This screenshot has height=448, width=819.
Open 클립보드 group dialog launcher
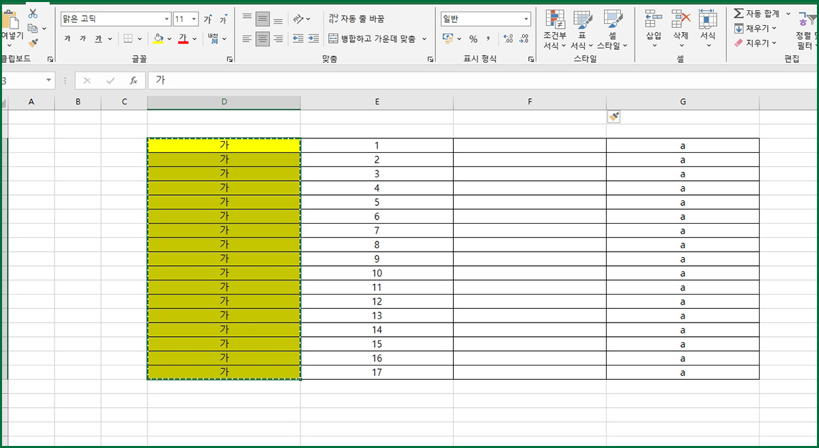pyautogui.click(x=51, y=60)
